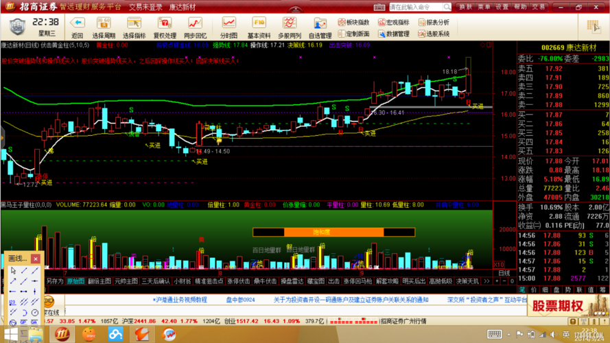Expand more indicator tabs with >> arrow
Viewport: 610px width, 343px height.
tap(486, 281)
